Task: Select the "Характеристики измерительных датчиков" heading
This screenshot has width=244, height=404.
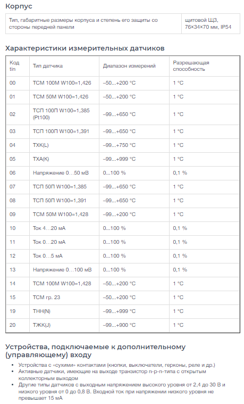Action: click(85, 48)
